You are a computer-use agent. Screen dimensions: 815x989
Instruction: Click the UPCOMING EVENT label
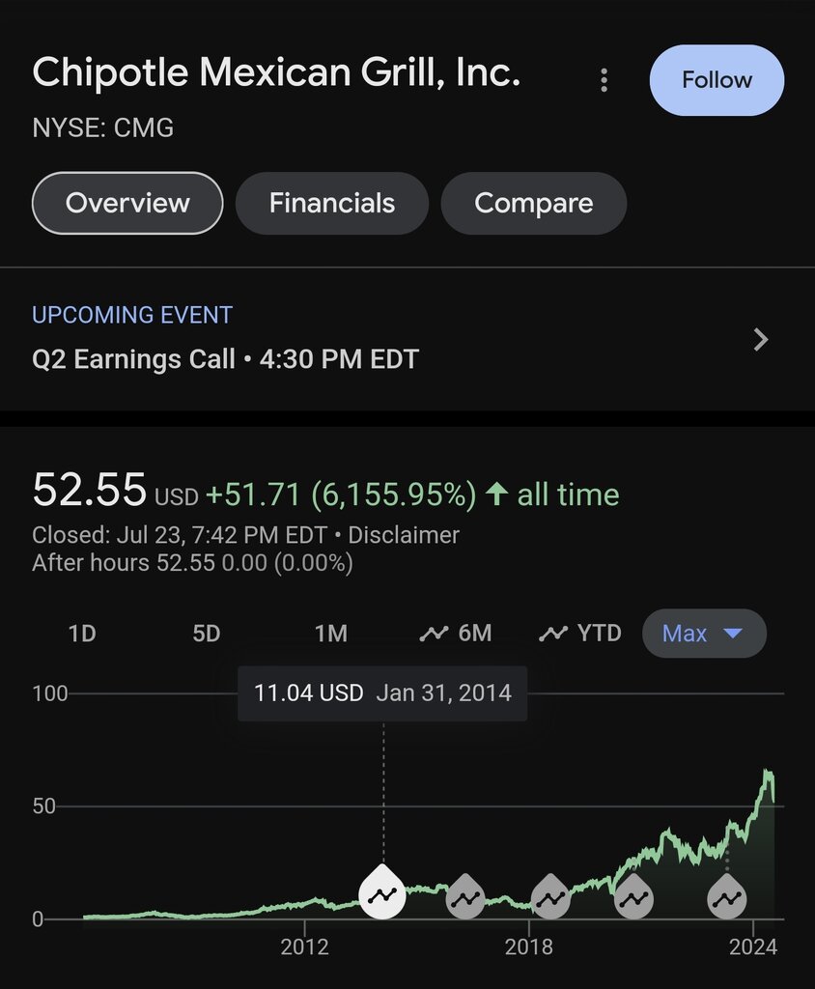point(132,315)
